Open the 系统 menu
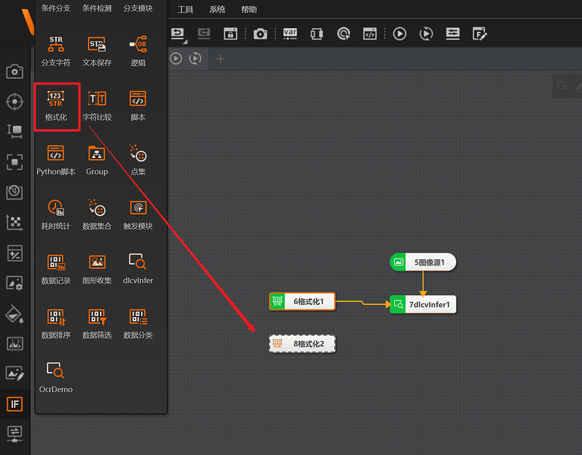 (x=217, y=10)
